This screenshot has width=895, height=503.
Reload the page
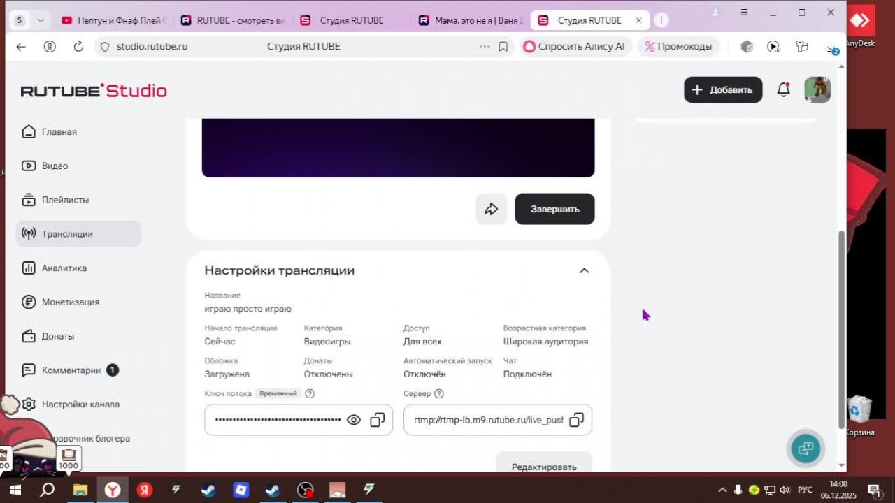[x=78, y=47]
